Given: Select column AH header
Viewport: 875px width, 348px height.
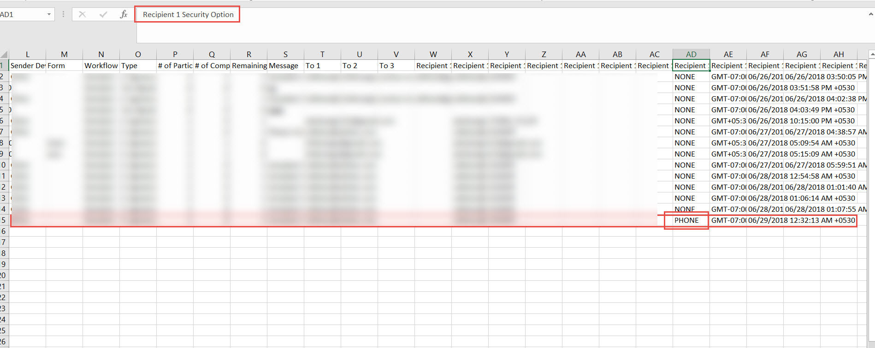Looking at the screenshot, I should click(839, 54).
